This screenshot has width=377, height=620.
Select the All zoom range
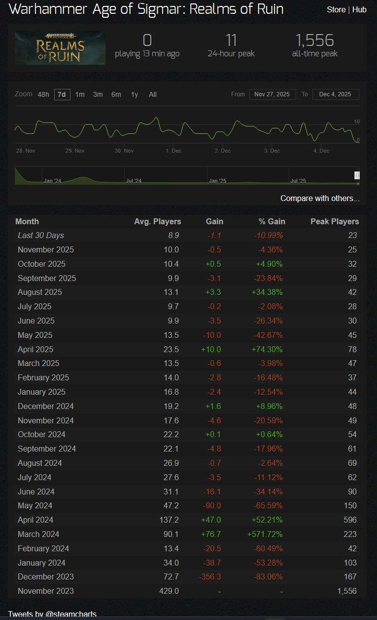153,94
